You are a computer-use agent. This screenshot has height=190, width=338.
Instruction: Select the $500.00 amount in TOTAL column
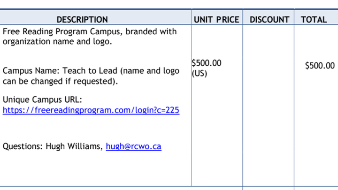pos(320,66)
